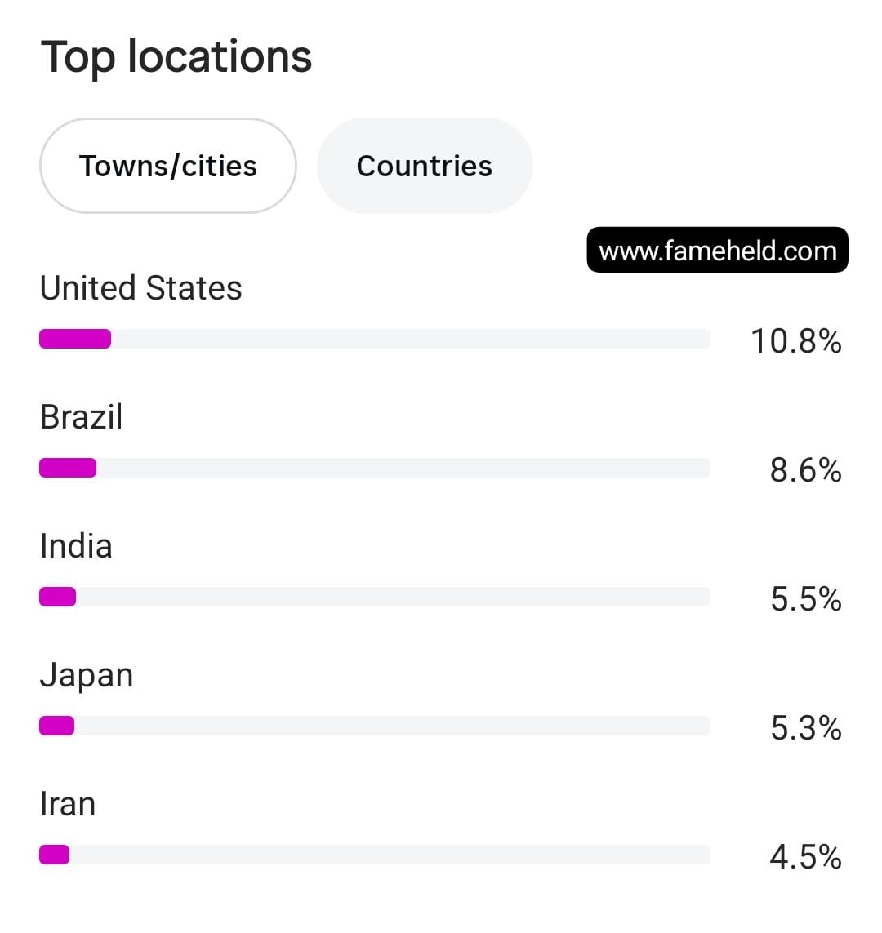Select the Japan country label
Viewport: 882px width, 933px height.
tap(87, 676)
